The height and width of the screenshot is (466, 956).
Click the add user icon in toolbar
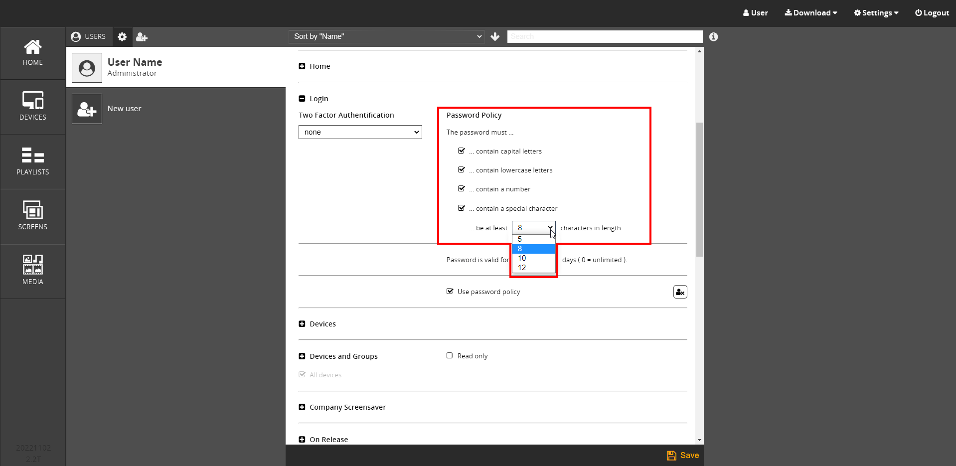(x=142, y=37)
